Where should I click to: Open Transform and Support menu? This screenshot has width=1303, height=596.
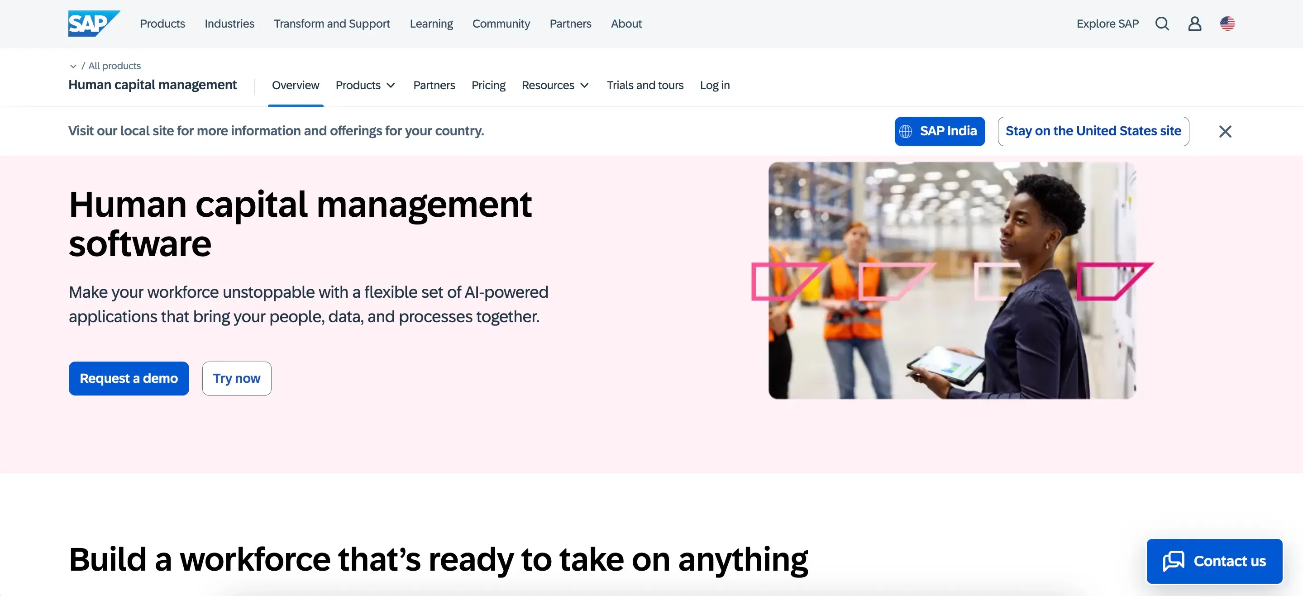[x=332, y=24]
